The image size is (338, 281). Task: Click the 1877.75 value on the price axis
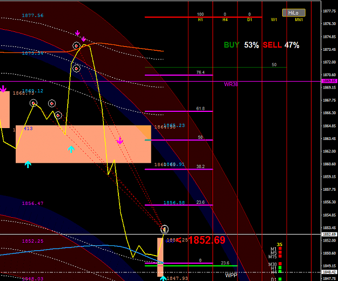(x=329, y=11)
